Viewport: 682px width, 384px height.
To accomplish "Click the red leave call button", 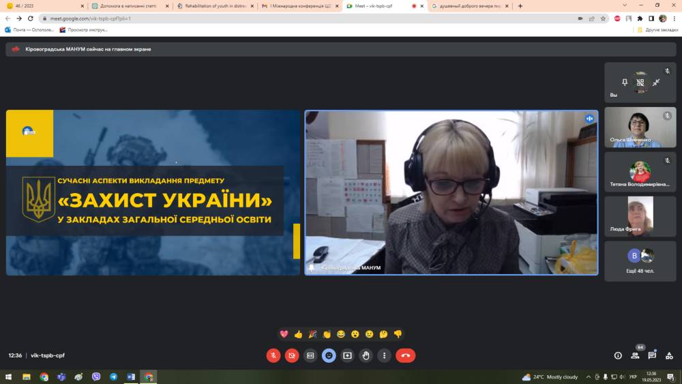I will (x=405, y=355).
